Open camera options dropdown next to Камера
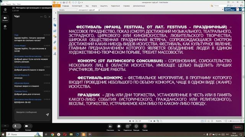The height and width of the screenshot is (137, 245). click(31, 126)
